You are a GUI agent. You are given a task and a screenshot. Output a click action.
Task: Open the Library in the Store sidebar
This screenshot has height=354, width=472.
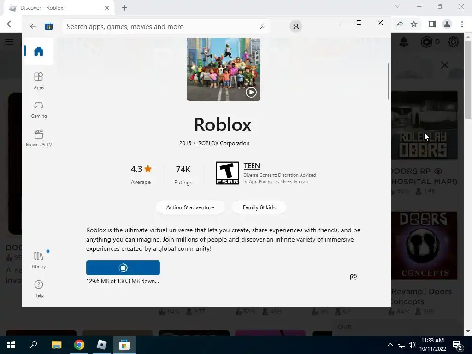click(x=39, y=260)
